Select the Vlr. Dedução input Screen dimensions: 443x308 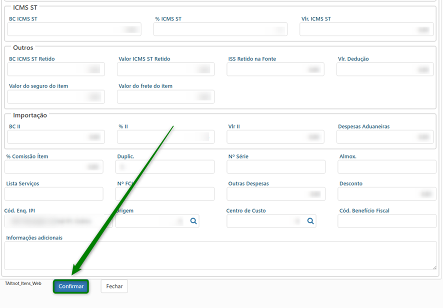click(384, 69)
